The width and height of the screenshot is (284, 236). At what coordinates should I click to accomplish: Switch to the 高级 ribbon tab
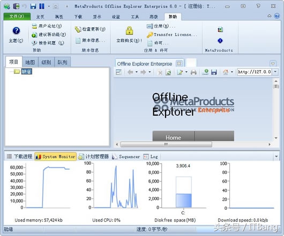(154, 17)
